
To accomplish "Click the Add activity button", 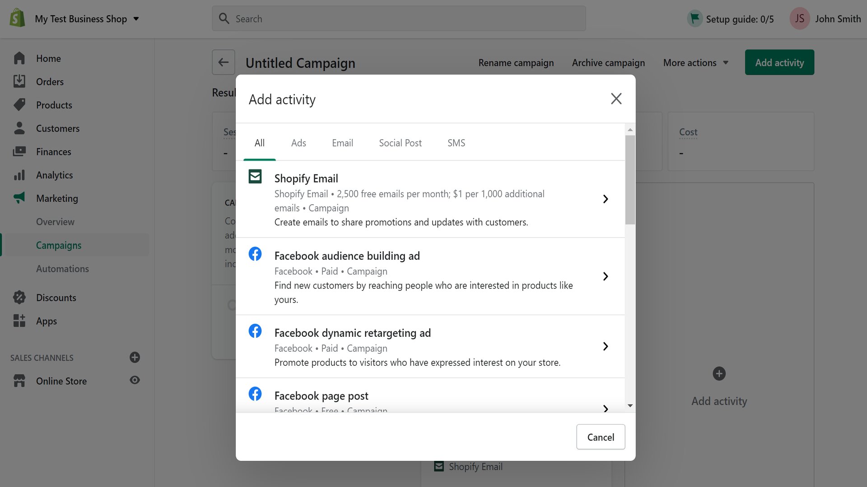I will (x=779, y=62).
